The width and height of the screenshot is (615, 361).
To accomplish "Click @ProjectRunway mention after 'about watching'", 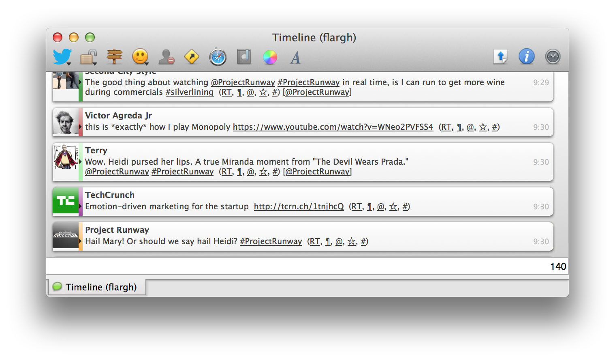I will click(243, 82).
